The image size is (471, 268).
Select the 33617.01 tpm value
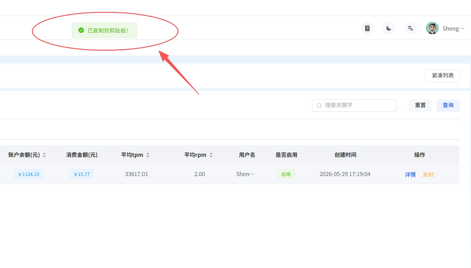[x=137, y=174]
